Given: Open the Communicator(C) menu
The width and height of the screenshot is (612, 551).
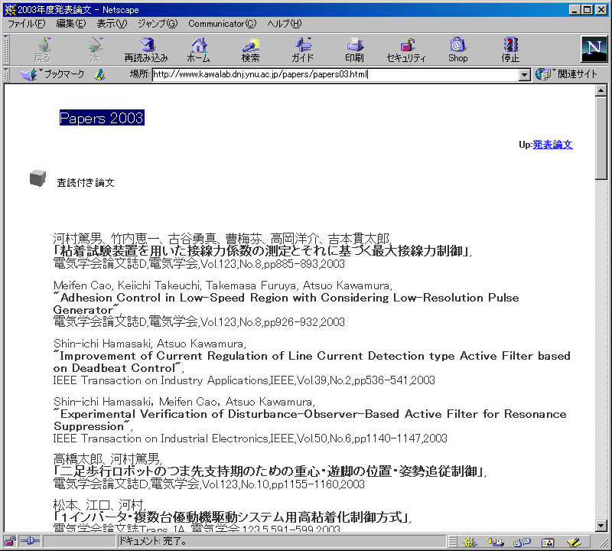Looking at the screenshot, I should 222,24.
